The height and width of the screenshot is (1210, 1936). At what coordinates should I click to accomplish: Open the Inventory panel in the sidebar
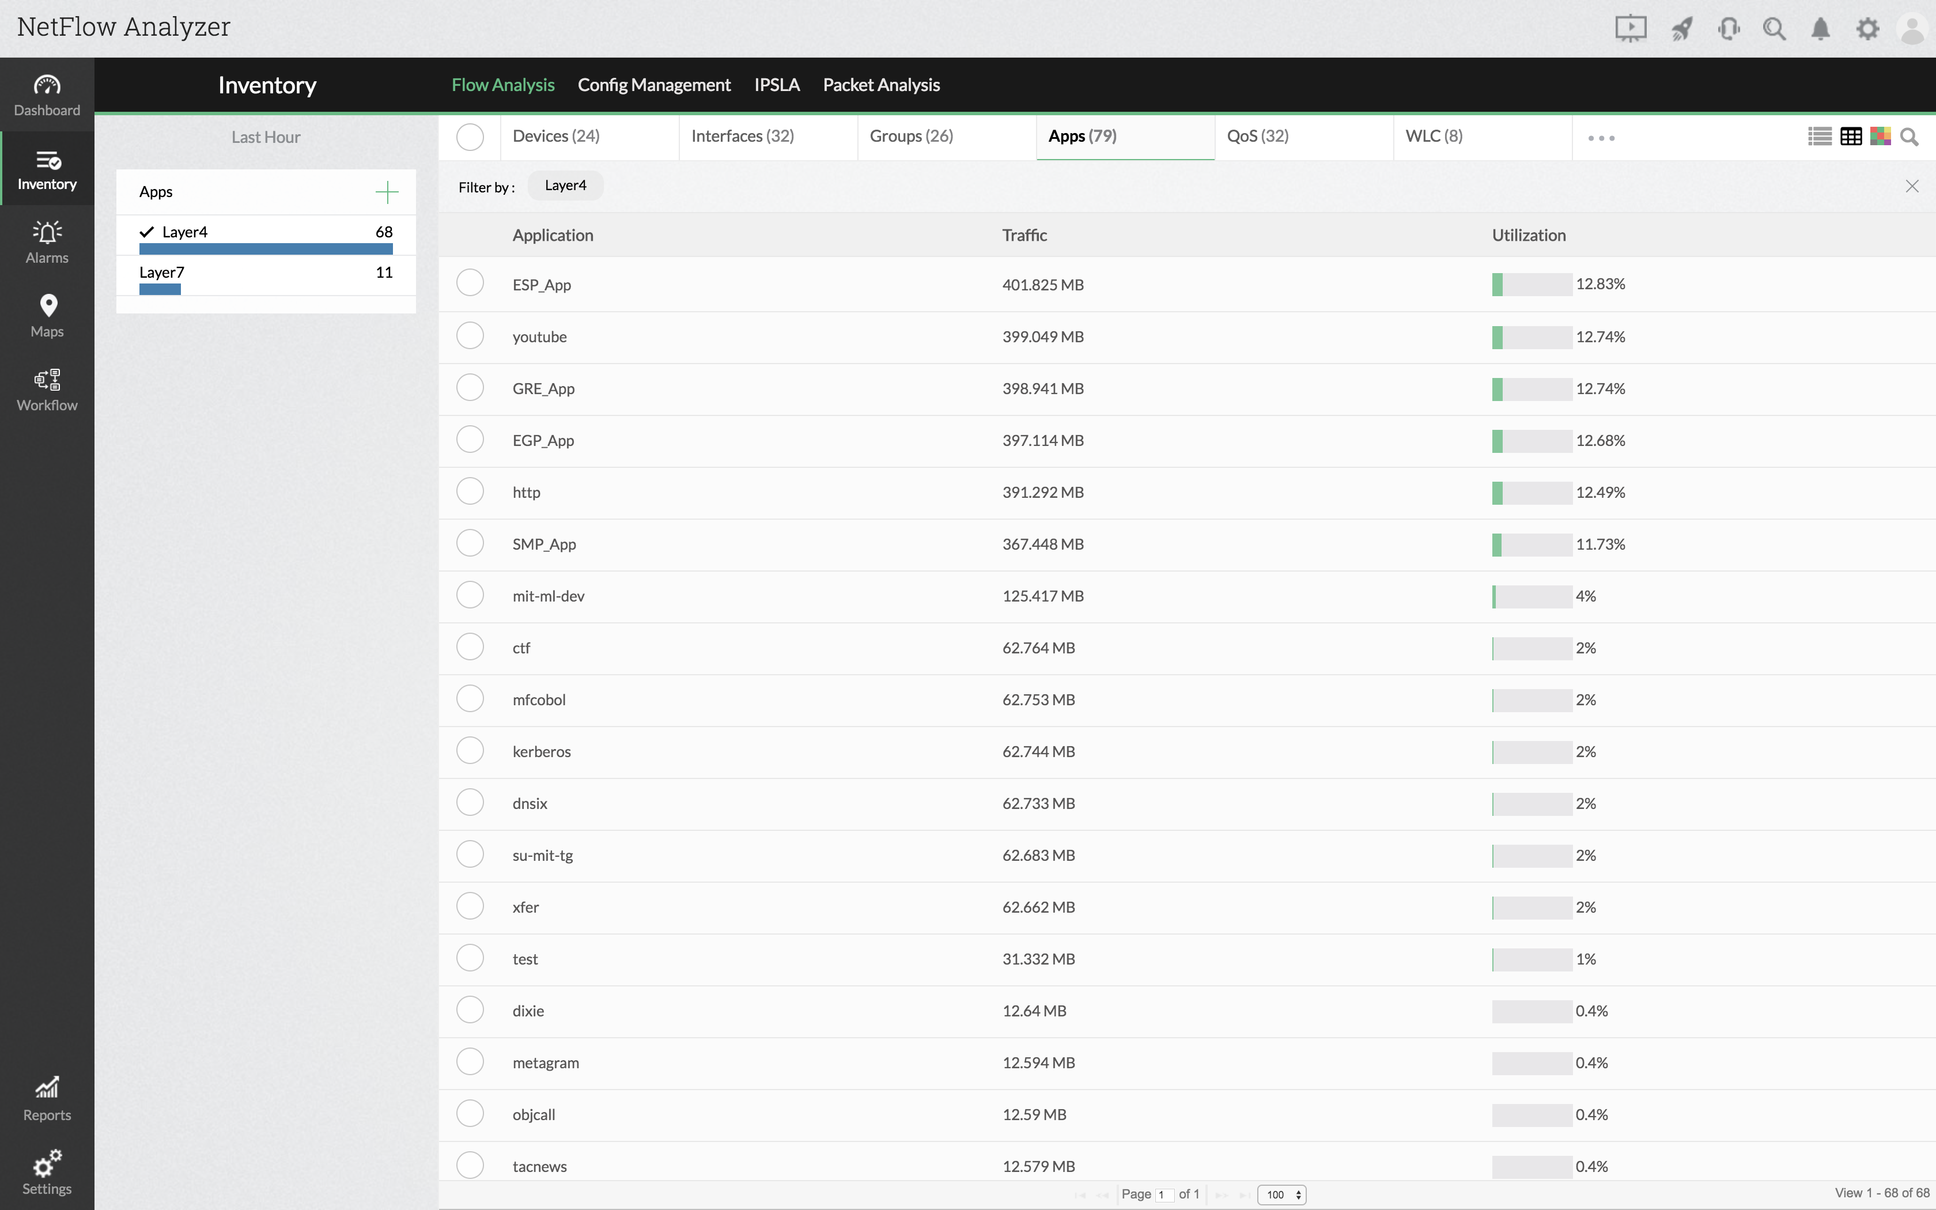47,168
